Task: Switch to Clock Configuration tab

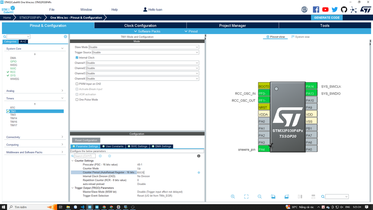Action: (x=140, y=25)
